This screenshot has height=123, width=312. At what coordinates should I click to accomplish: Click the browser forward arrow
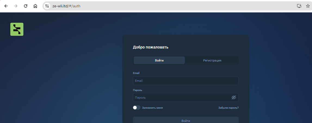click(16, 6)
